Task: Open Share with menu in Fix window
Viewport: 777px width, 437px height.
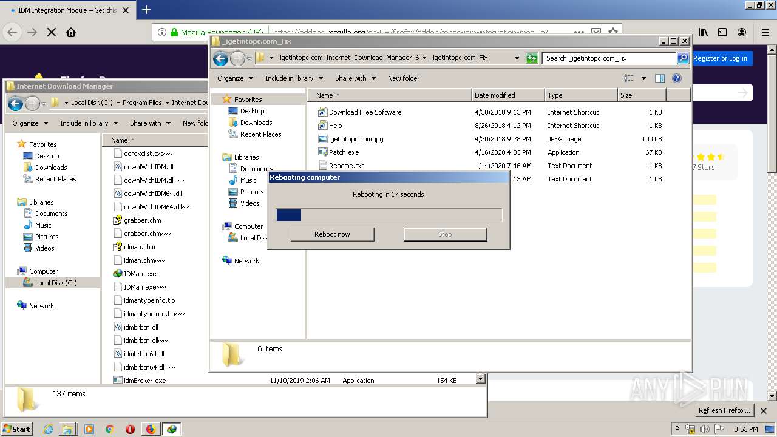Action: coord(356,78)
